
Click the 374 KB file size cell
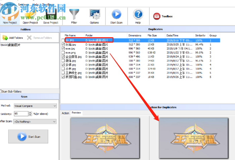(151, 69)
